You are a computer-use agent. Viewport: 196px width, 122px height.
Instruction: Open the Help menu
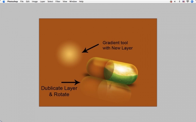coord(81,2)
